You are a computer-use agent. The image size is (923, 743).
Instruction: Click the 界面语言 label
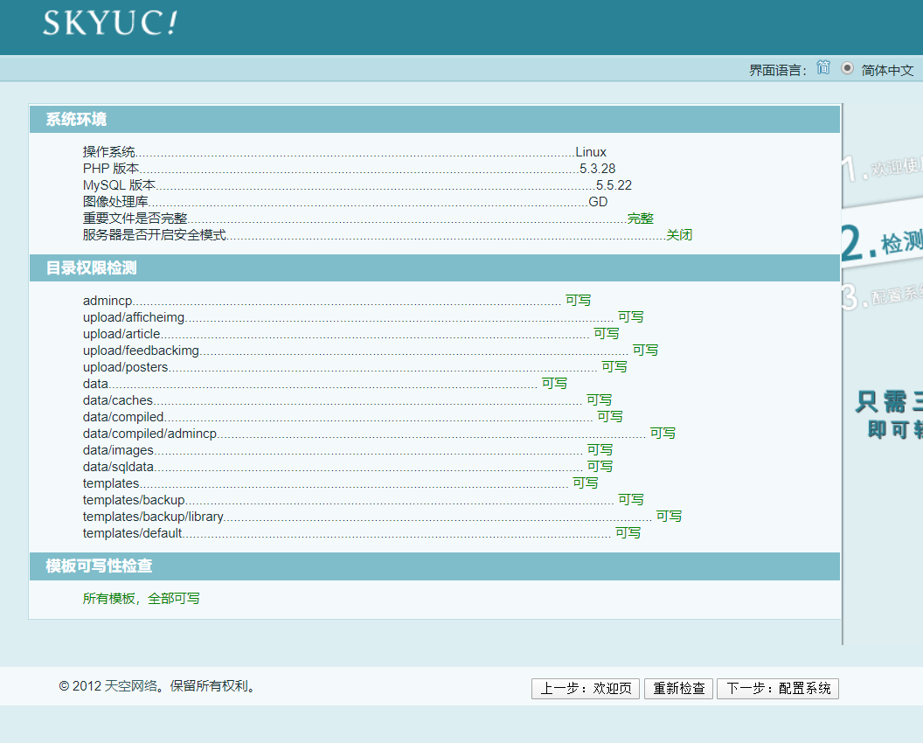(x=777, y=70)
